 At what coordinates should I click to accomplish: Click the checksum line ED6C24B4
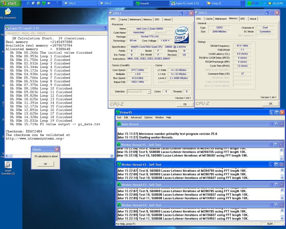(x=24, y=131)
